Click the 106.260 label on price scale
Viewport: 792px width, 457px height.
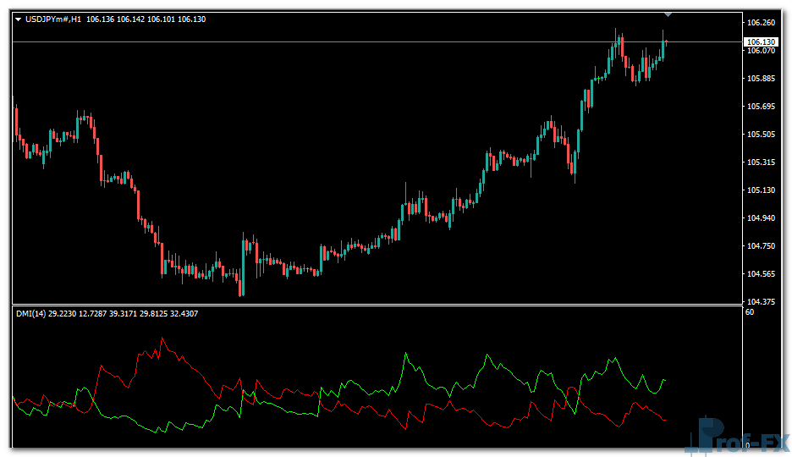tap(761, 22)
